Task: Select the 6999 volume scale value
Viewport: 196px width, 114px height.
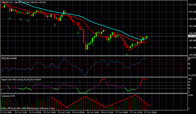Action: (x=190, y=95)
